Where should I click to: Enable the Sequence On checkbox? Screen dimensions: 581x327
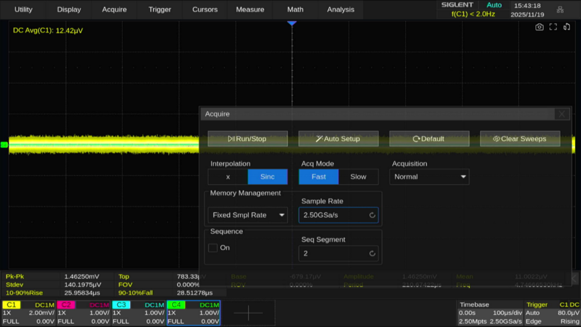tap(213, 248)
